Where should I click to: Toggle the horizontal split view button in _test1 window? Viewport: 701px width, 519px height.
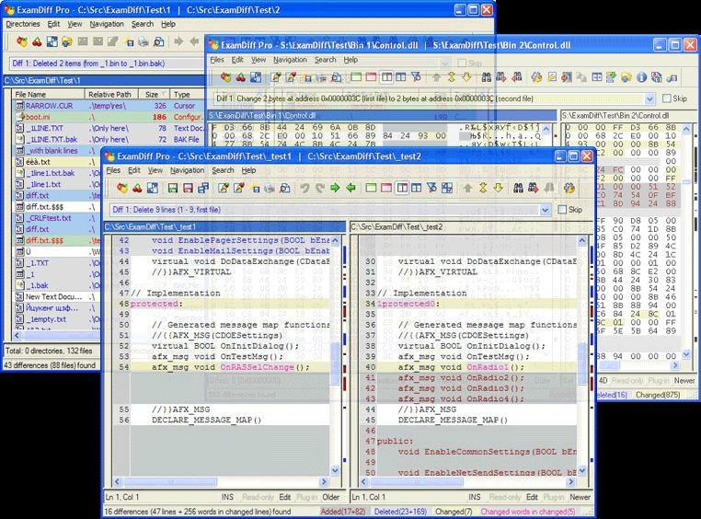click(416, 188)
